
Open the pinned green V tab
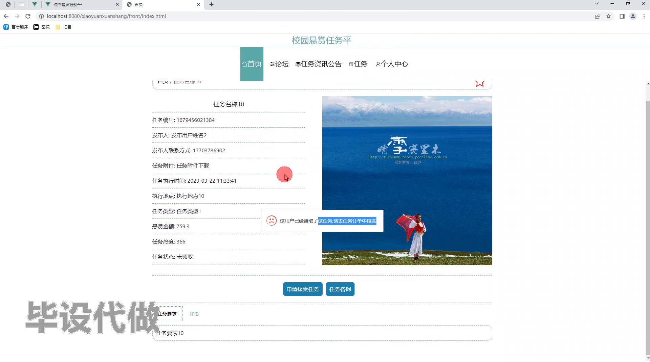point(35,4)
